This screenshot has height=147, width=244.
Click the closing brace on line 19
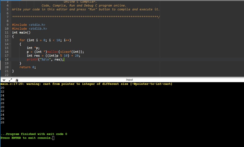[x=20, y=63]
